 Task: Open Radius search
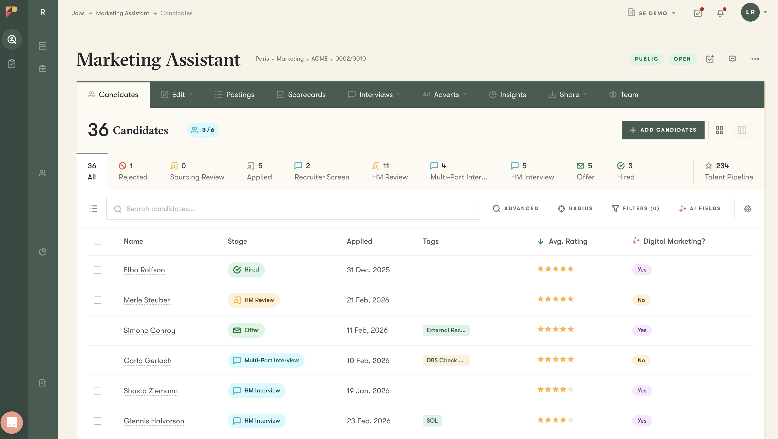click(575, 209)
